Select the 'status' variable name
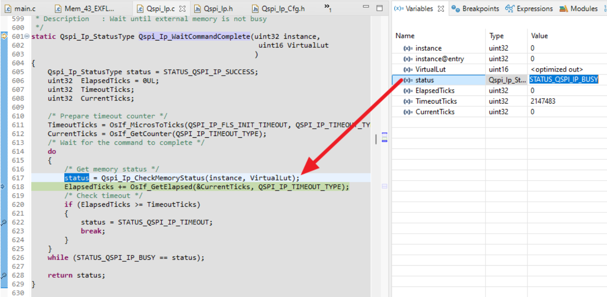 [x=424, y=80]
